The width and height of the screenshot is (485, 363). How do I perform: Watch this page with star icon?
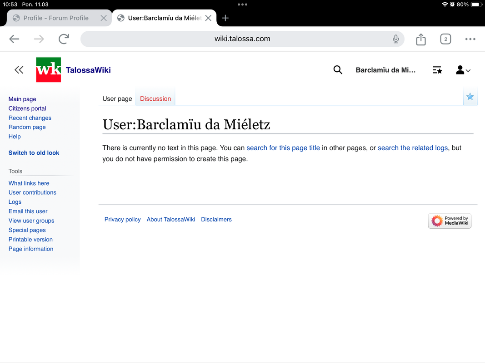click(x=470, y=97)
